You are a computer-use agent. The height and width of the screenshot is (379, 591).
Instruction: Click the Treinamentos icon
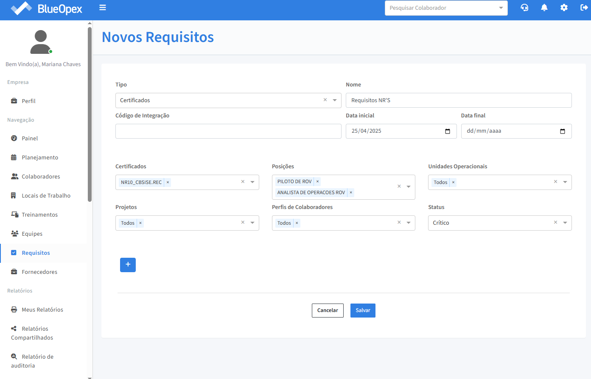coord(14,215)
